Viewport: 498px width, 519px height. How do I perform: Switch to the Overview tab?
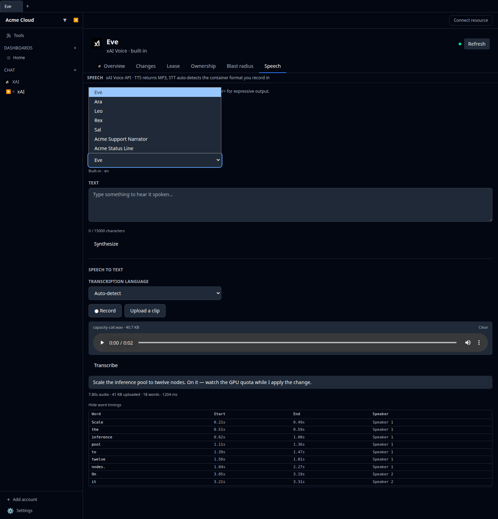tap(111, 66)
